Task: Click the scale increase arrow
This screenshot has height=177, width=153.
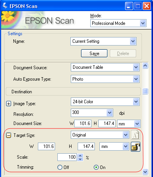Action: pyautogui.click(x=80, y=156)
